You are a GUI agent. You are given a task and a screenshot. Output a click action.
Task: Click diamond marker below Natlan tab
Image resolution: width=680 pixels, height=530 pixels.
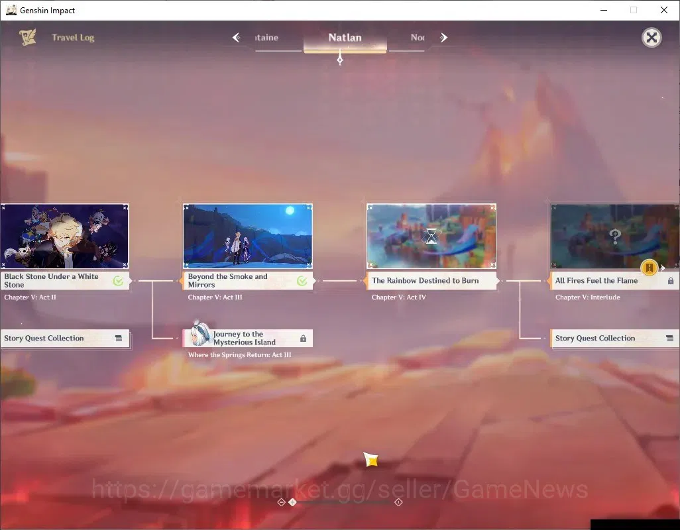(340, 59)
